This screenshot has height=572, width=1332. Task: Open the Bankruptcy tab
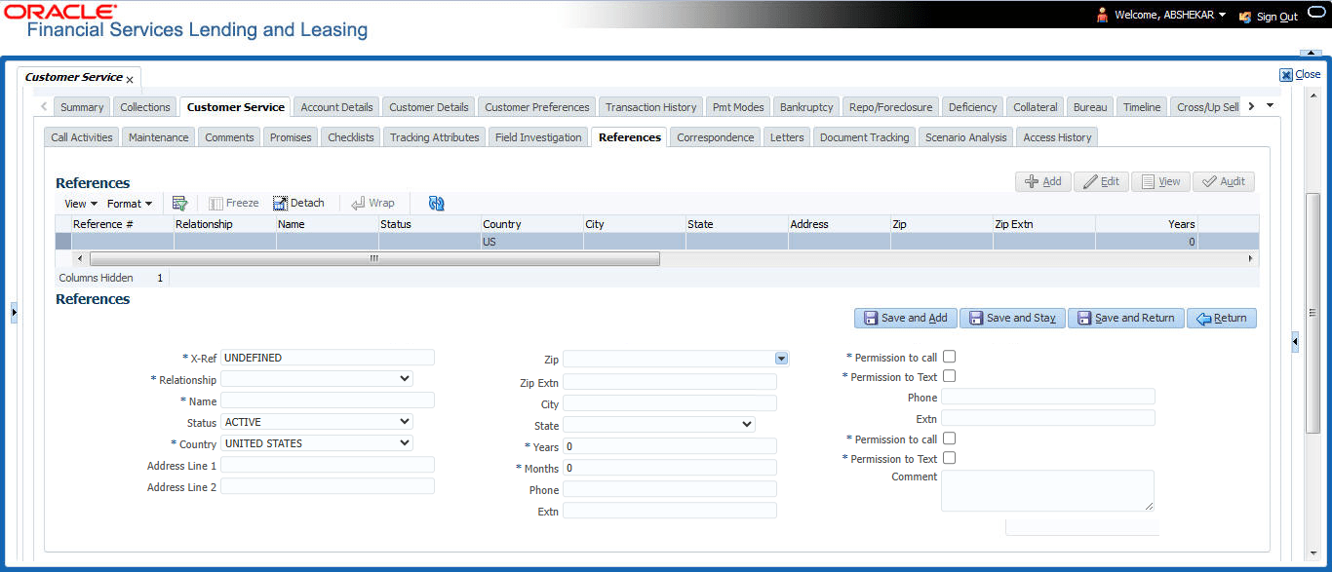point(806,107)
